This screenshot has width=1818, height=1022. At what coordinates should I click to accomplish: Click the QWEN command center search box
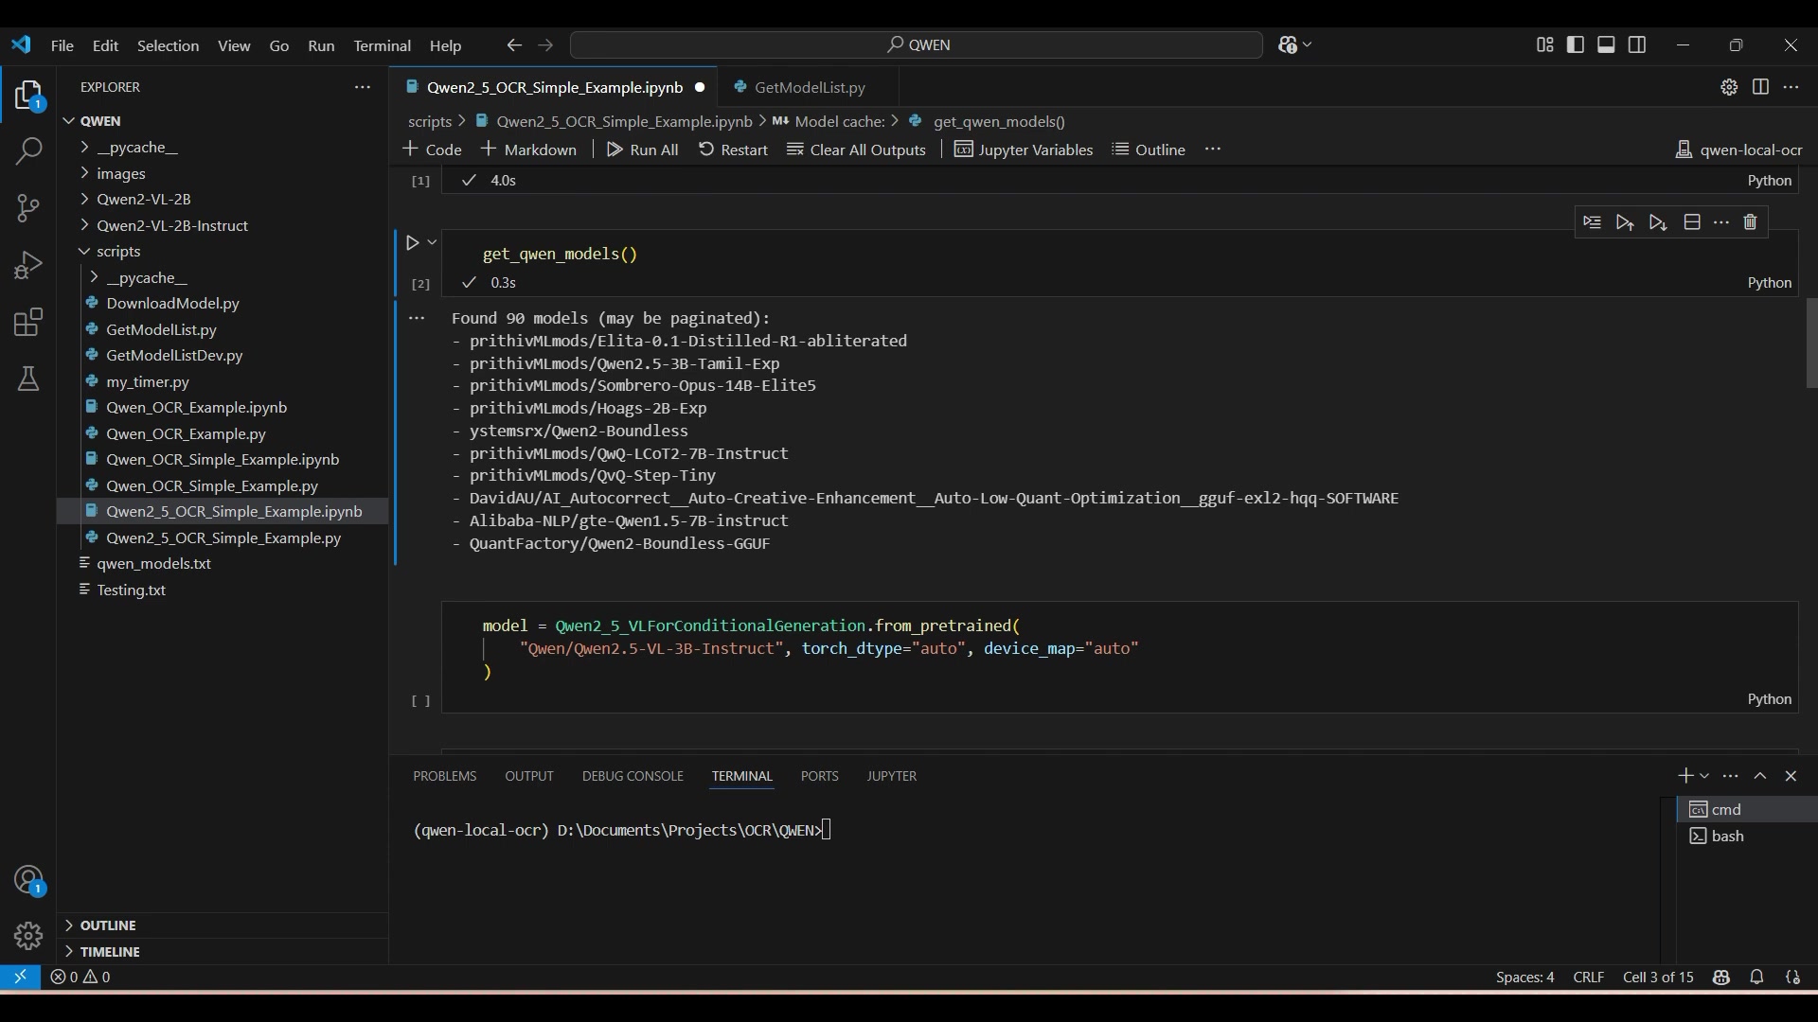tap(917, 44)
